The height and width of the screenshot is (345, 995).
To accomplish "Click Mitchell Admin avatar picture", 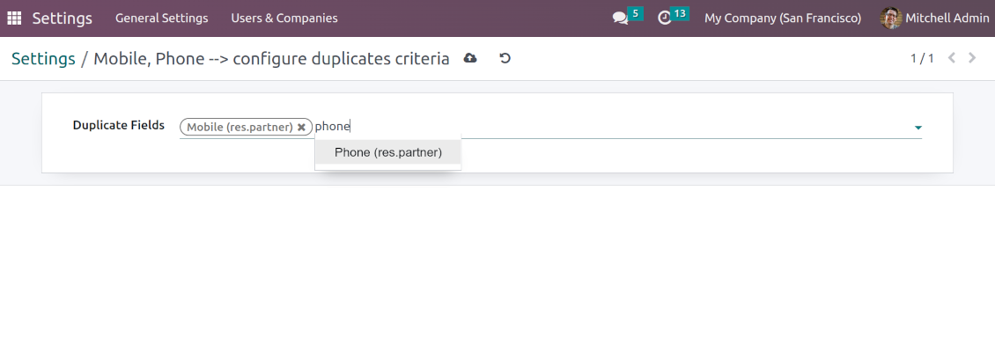I will pyautogui.click(x=891, y=18).
